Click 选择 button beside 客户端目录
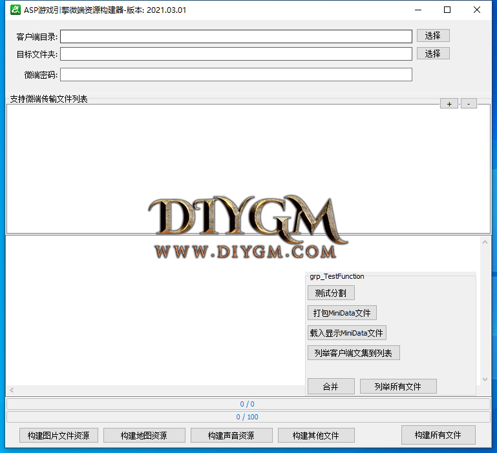497x453 pixels. [x=433, y=35]
